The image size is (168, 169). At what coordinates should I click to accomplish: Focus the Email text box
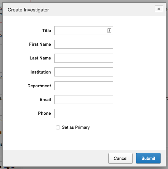[84, 99]
